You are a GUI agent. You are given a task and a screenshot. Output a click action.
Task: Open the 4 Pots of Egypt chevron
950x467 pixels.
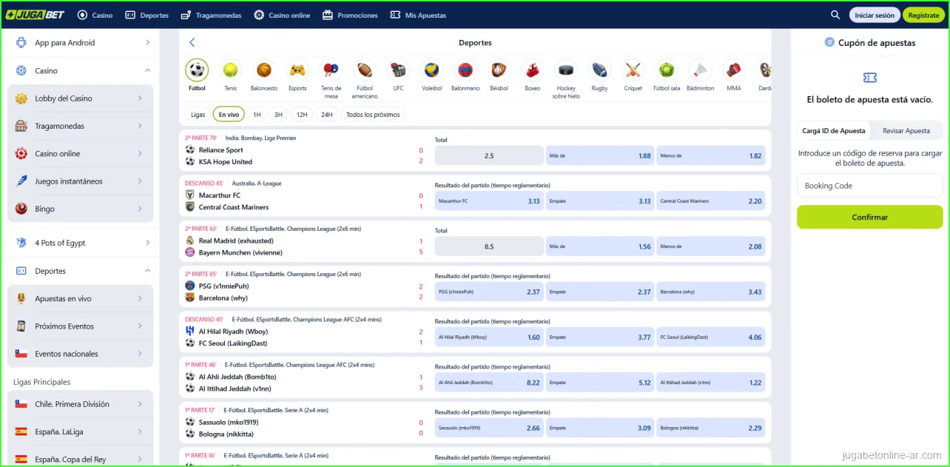click(x=147, y=243)
